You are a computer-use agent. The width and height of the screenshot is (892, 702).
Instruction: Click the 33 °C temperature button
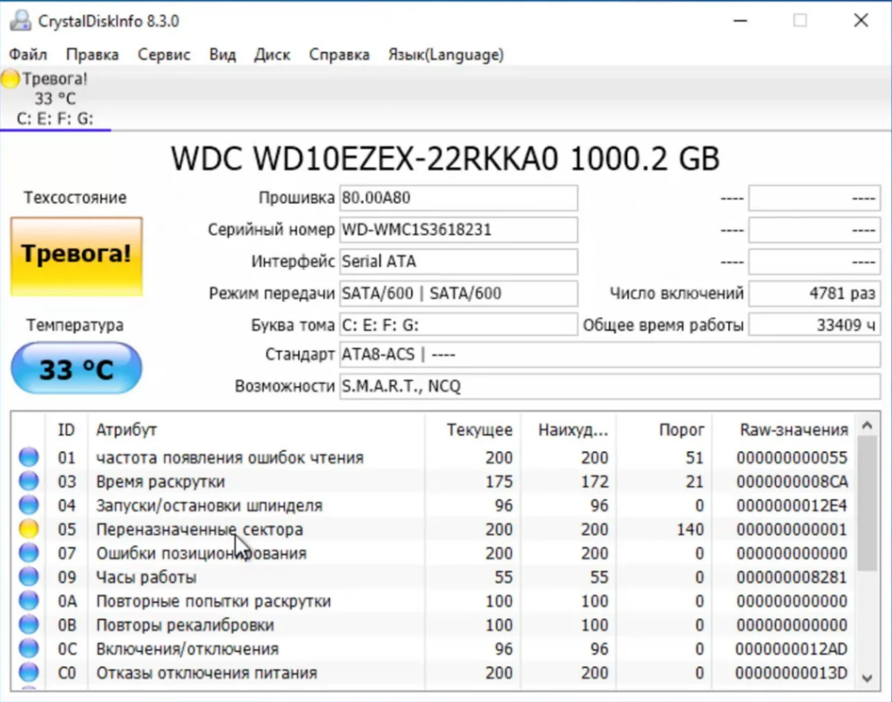tap(77, 368)
